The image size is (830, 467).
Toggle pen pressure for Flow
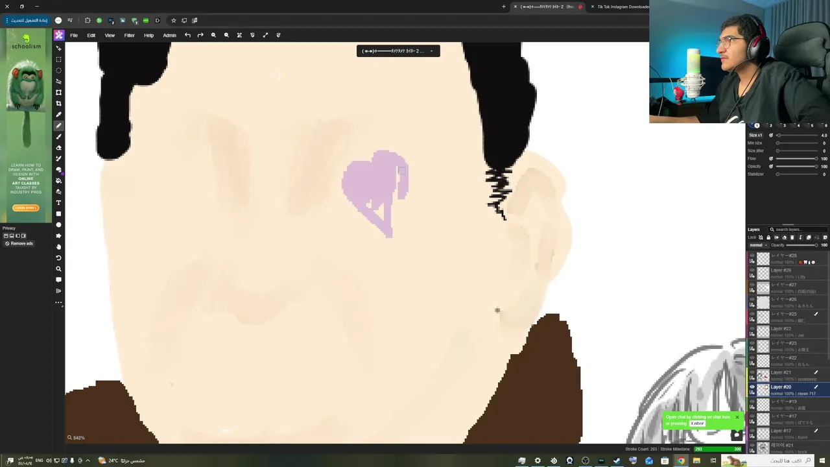click(771, 158)
